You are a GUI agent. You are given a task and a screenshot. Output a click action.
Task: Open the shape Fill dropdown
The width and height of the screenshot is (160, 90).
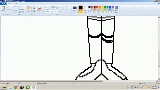tap(65, 9)
